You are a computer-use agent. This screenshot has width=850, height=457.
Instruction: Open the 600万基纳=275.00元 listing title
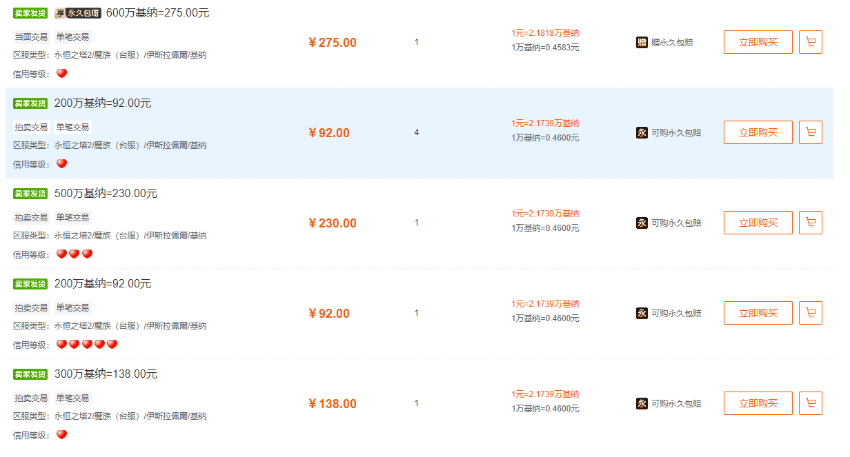[x=157, y=13]
